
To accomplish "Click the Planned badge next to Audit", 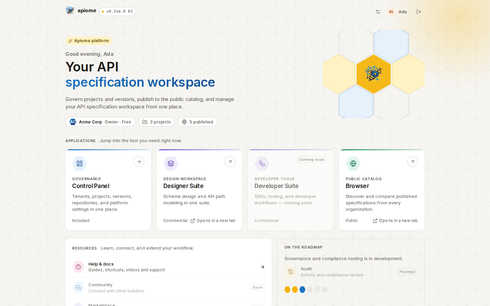I will click(x=407, y=272).
